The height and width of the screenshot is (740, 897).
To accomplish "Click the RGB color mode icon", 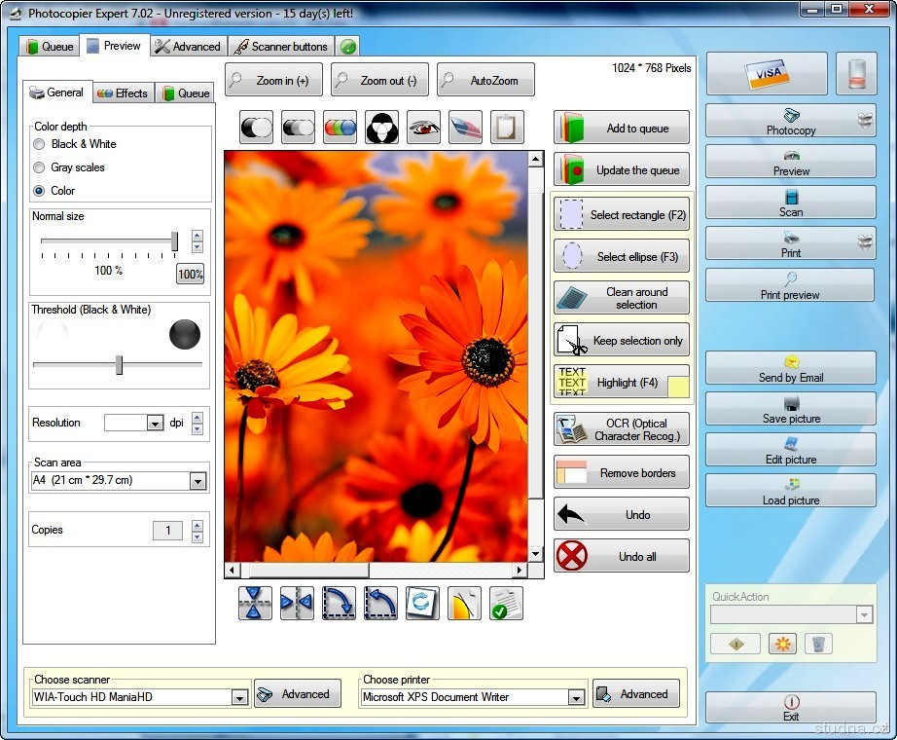I will (x=340, y=128).
